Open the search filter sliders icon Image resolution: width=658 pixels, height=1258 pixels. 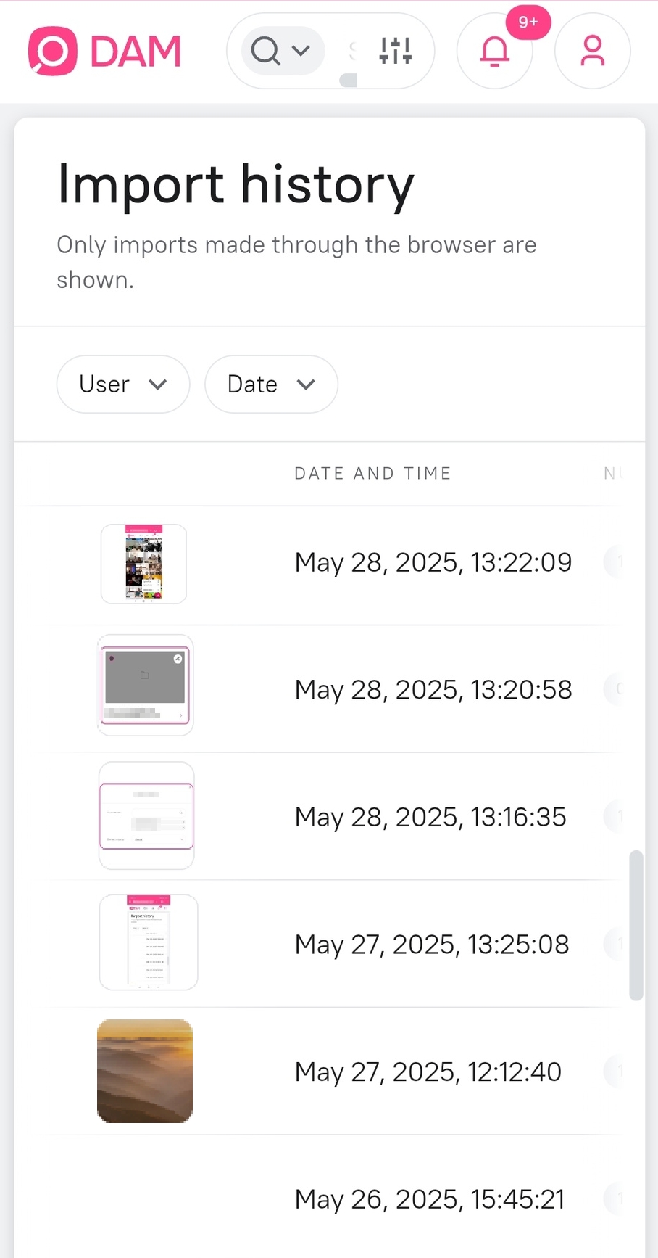point(396,51)
